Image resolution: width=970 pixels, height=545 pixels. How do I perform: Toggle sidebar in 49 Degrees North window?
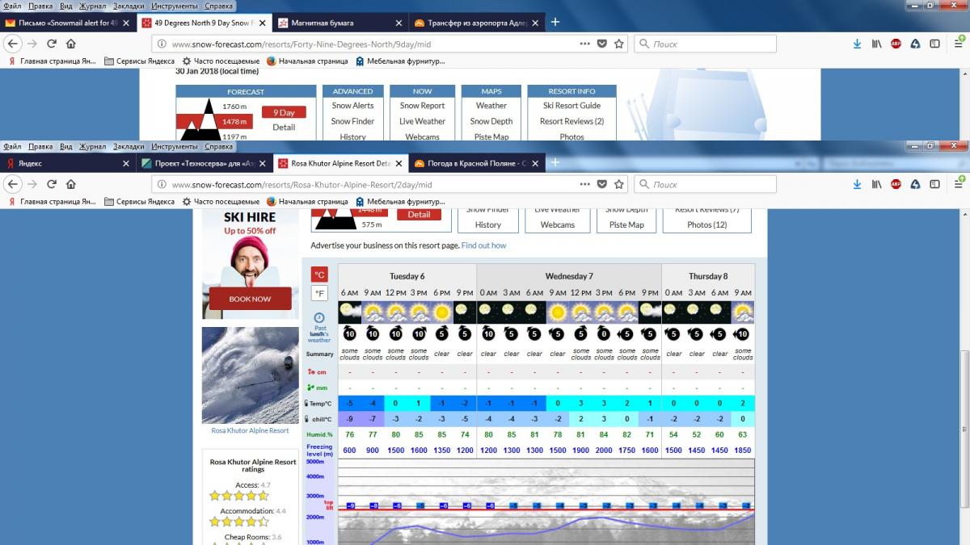[934, 44]
